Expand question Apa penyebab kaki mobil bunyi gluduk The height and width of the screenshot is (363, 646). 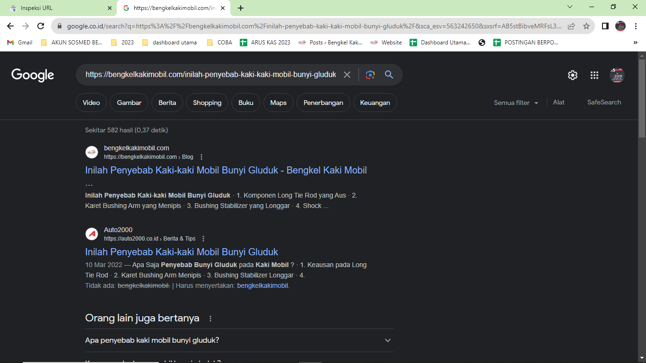tap(239, 340)
